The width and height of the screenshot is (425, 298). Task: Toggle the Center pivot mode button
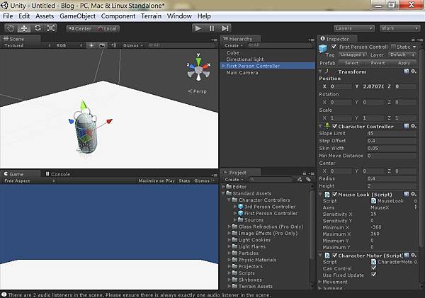[x=79, y=28]
